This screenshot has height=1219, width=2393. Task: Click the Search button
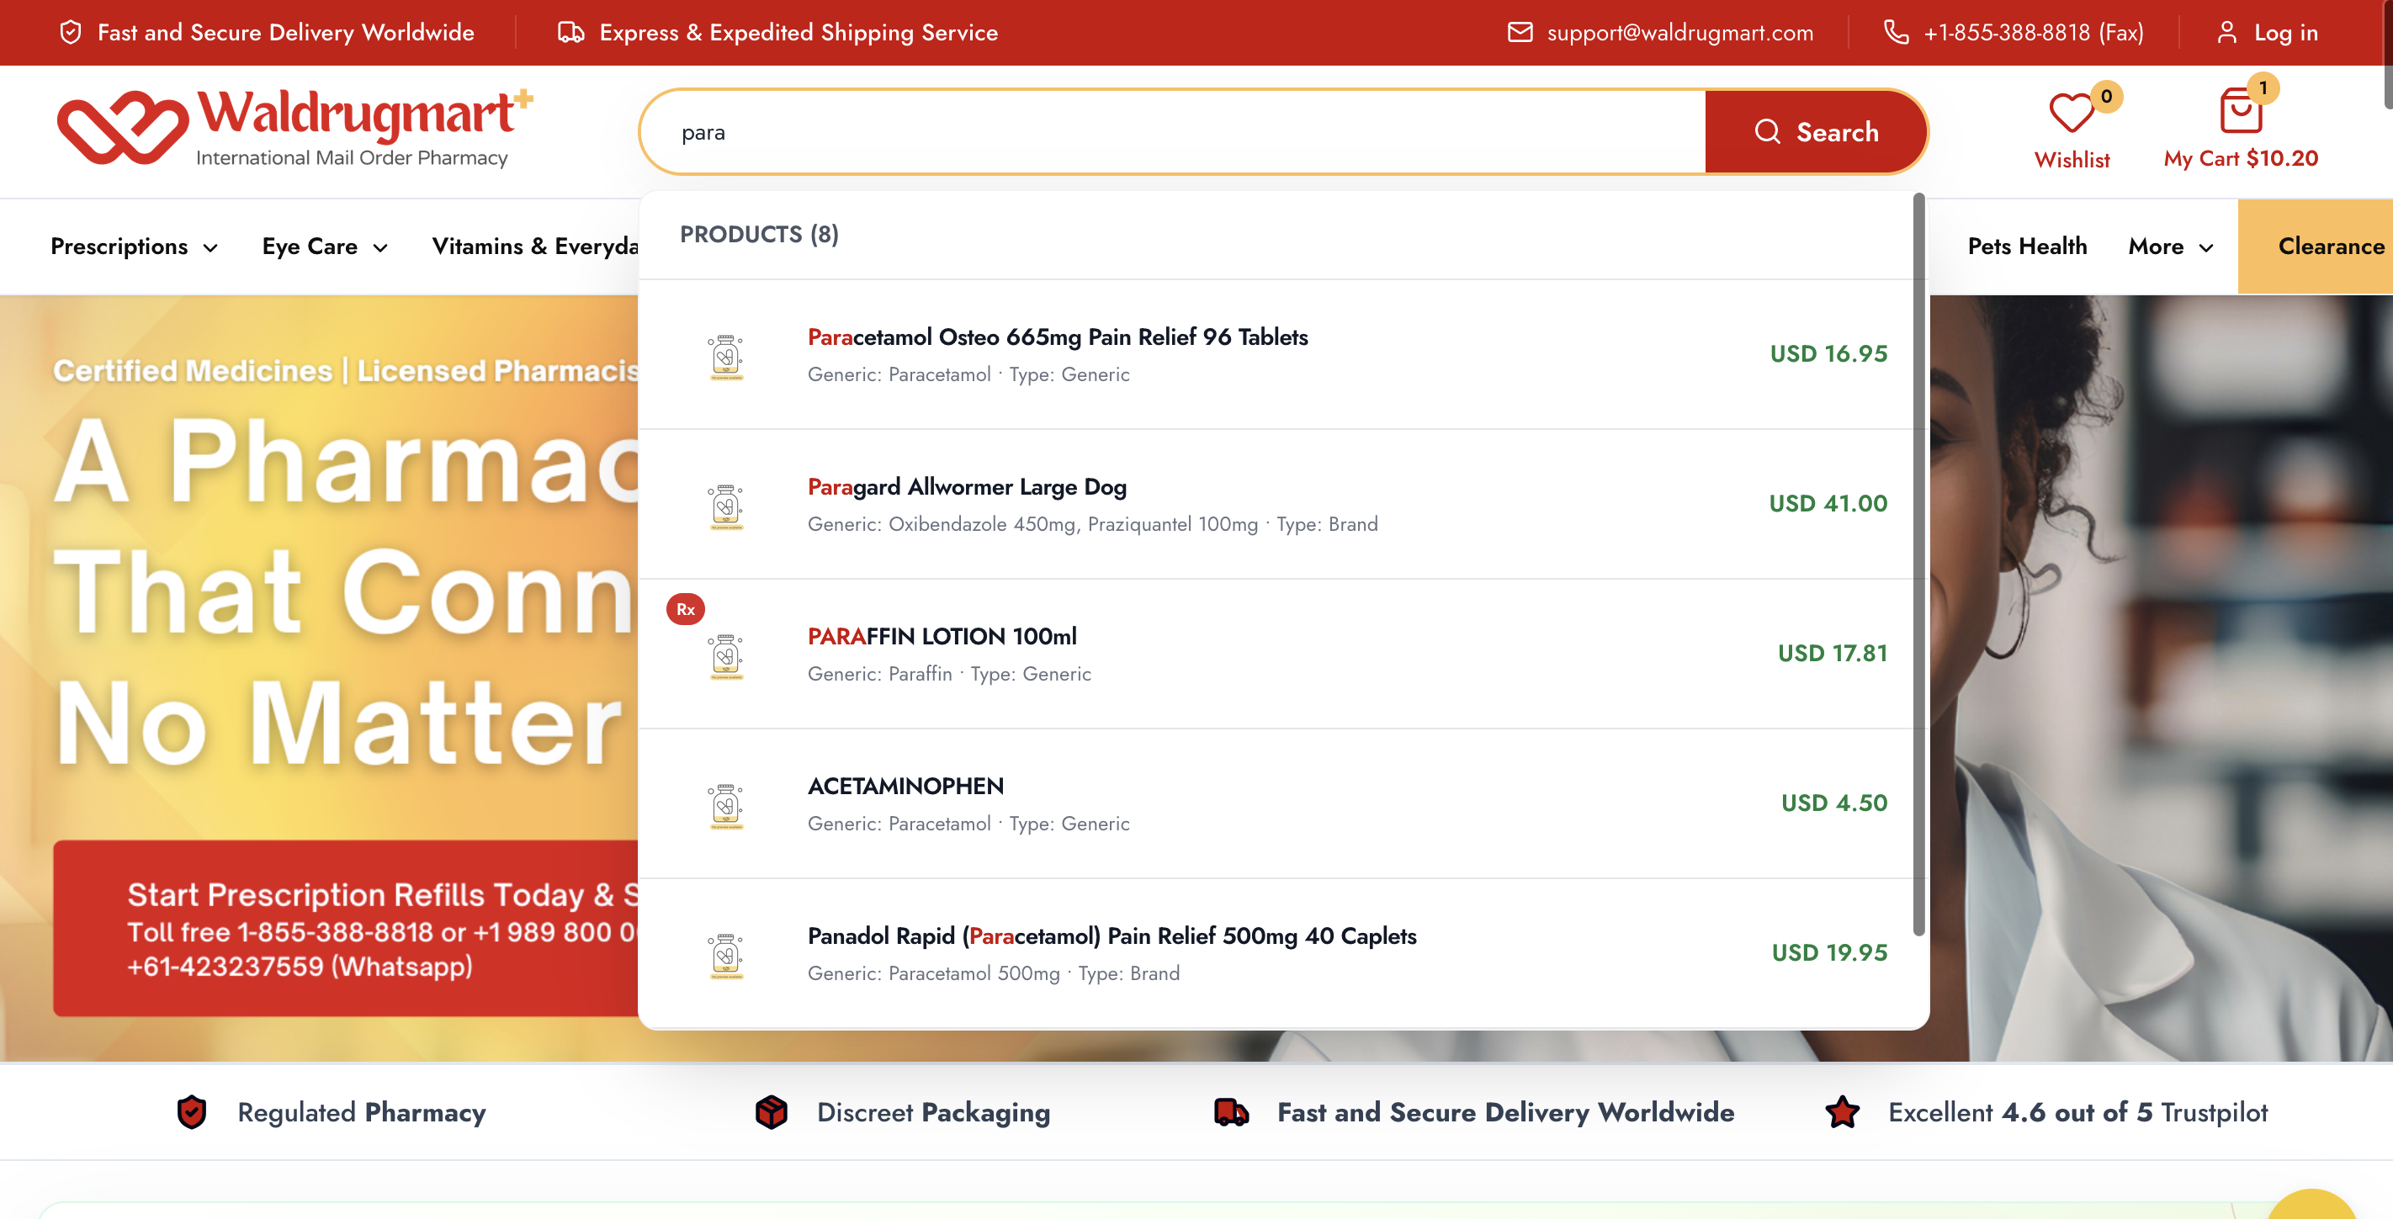tap(1815, 132)
